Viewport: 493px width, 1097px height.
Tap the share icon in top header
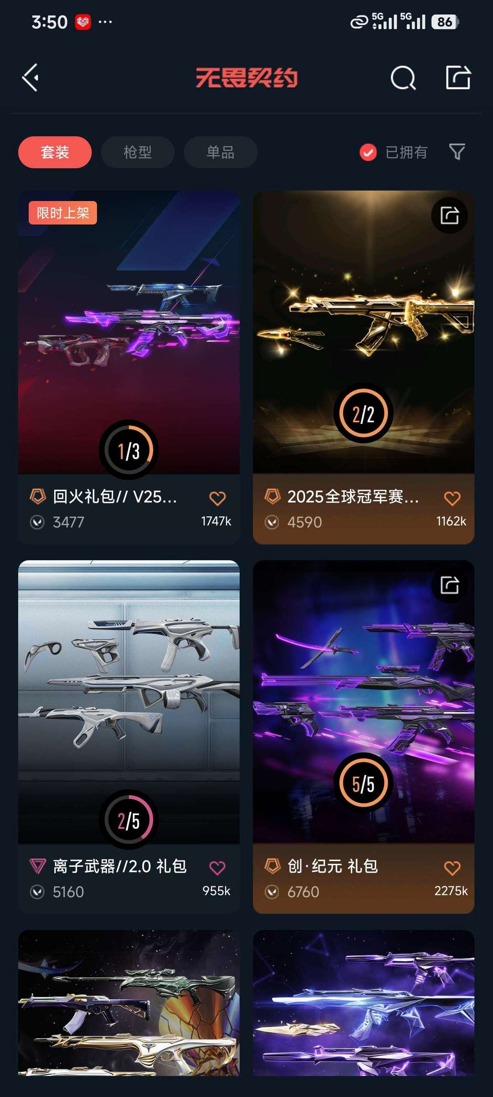(x=458, y=77)
